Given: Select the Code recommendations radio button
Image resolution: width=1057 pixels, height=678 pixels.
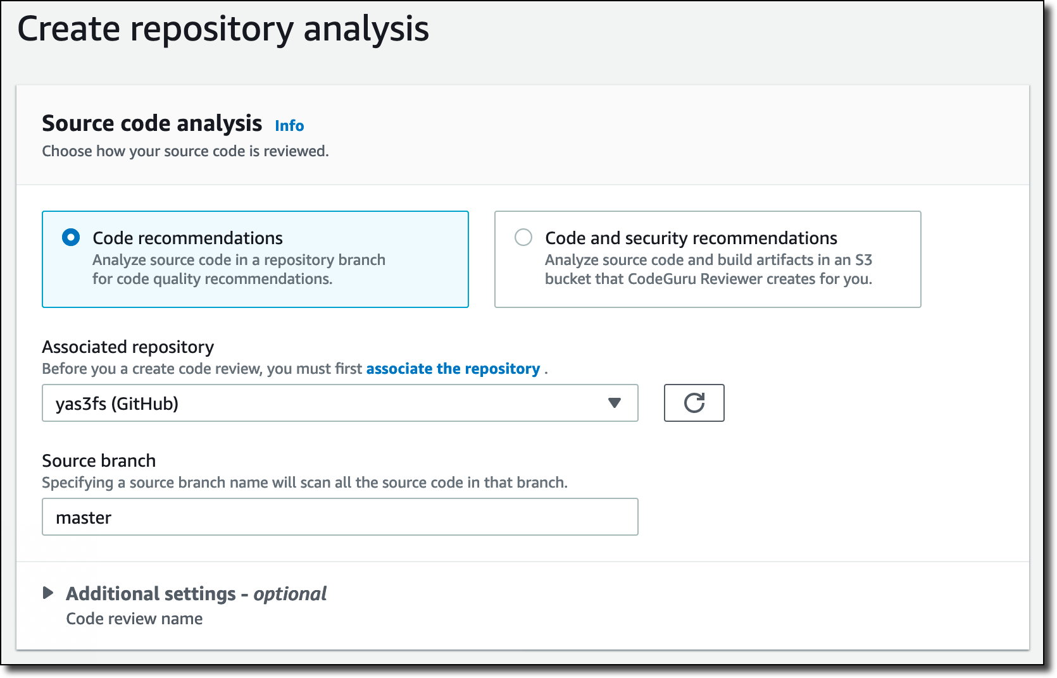Looking at the screenshot, I should click(x=71, y=238).
